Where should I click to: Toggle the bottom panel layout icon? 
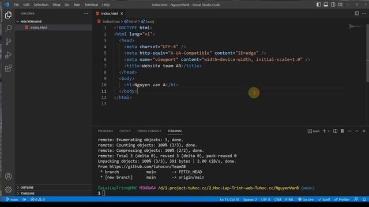coord(326,5)
